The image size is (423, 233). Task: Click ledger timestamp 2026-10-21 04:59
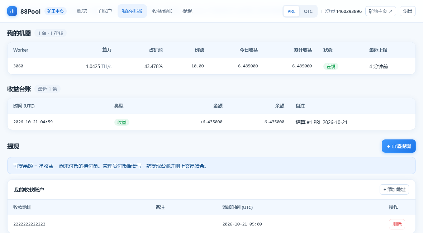tap(33, 122)
